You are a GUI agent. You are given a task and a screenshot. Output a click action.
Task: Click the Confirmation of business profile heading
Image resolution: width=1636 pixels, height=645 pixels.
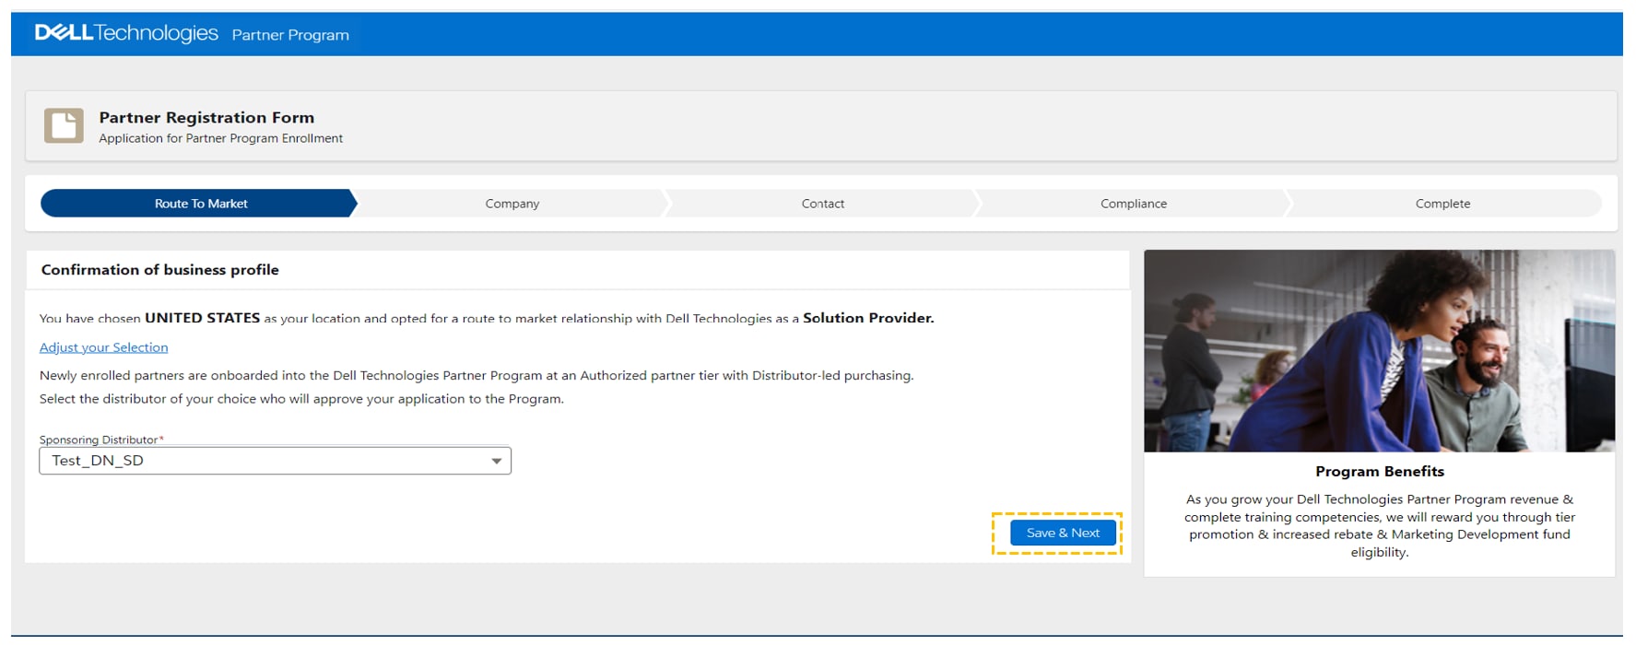coord(160,270)
